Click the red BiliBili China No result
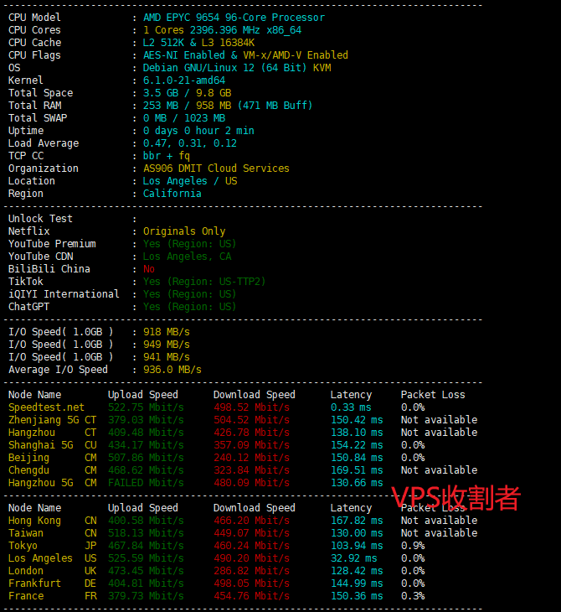 point(149,269)
